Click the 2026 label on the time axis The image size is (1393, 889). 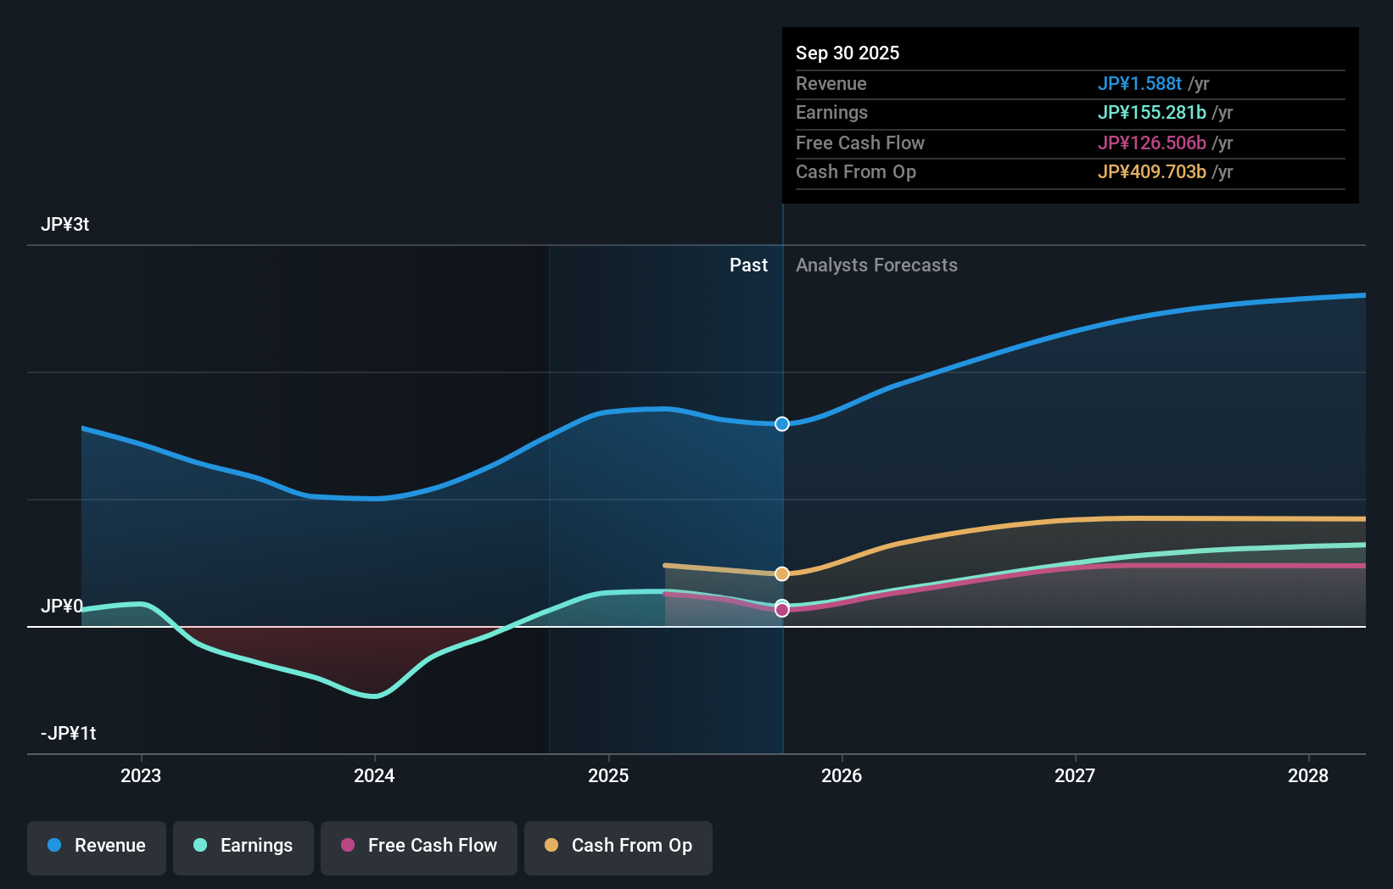point(841,775)
